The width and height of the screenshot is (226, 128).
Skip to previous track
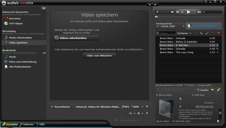pos(177,12)
